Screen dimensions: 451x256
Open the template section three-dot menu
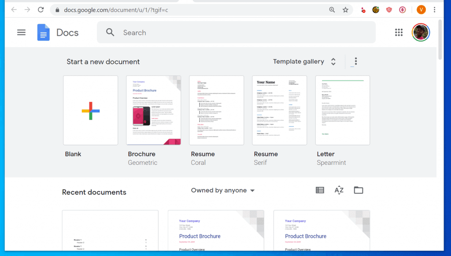[x=355, y=62]
